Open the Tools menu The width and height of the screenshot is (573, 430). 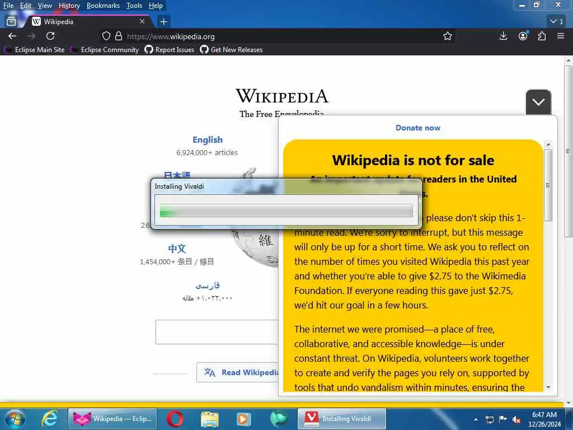click(134, 6)
